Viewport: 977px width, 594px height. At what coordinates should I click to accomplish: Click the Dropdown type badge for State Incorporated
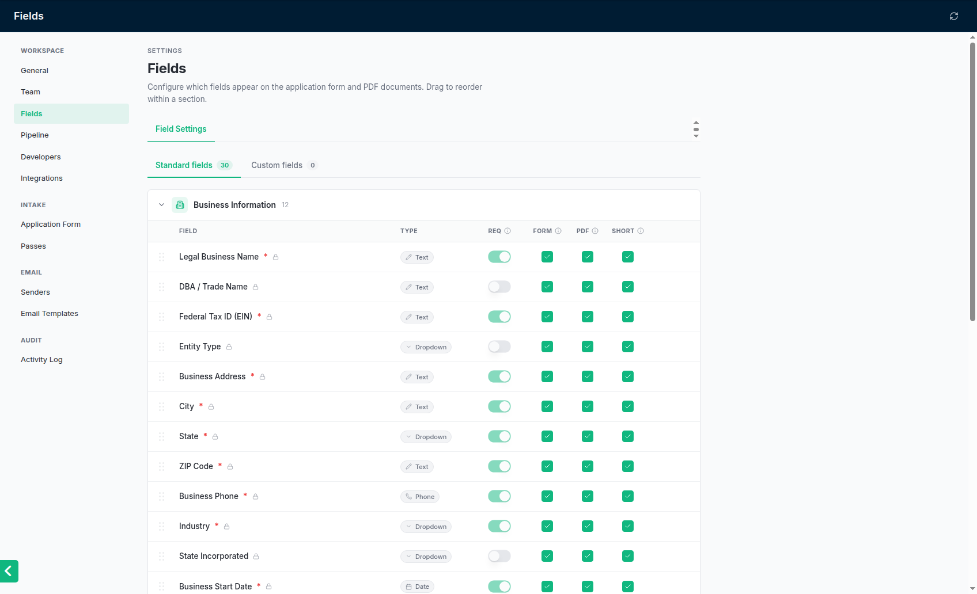pyautogui.click(x=426, y=557)
